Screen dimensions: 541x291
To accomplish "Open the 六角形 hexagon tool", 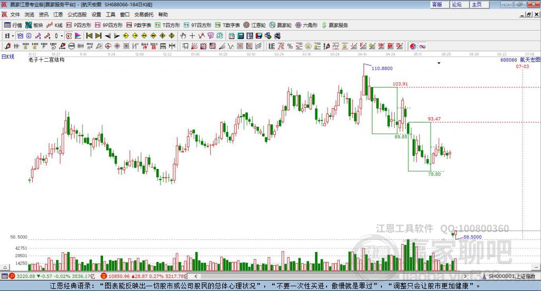I will (x=306, y=25).
